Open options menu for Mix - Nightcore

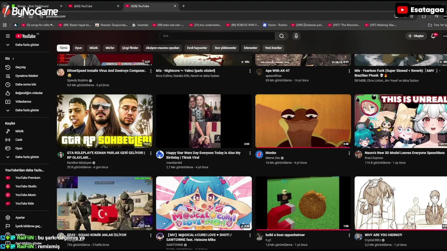pyautogui.click(x=250, y=71)
